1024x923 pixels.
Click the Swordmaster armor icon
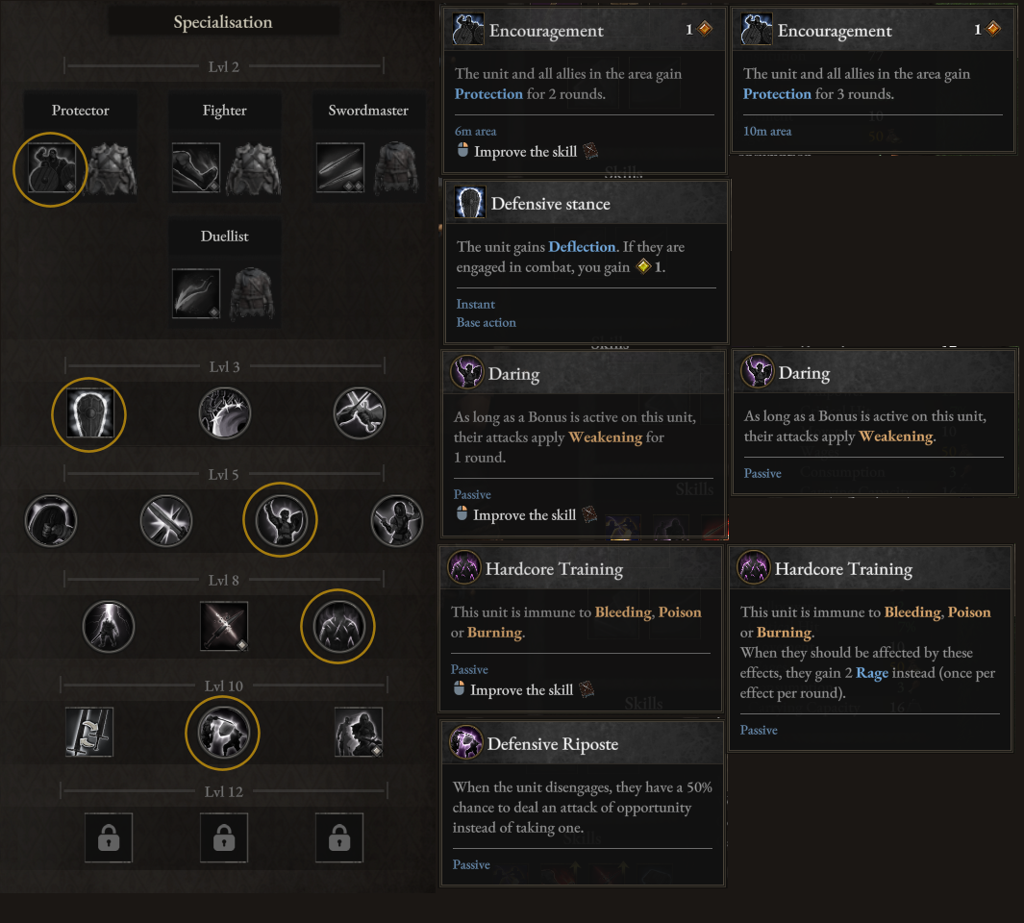pyautogui.click(x=398, y=168)
